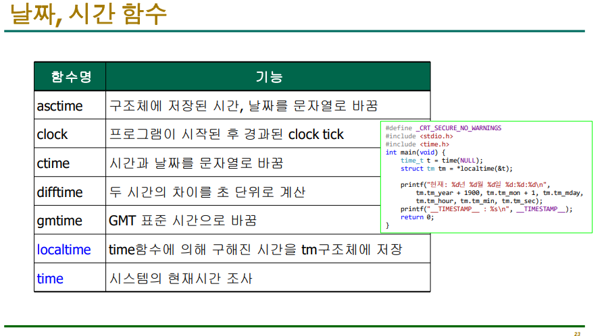606x336 pixels.
Task: Click the blue 'localtime' function name
Action: click(x=64, y=250)
